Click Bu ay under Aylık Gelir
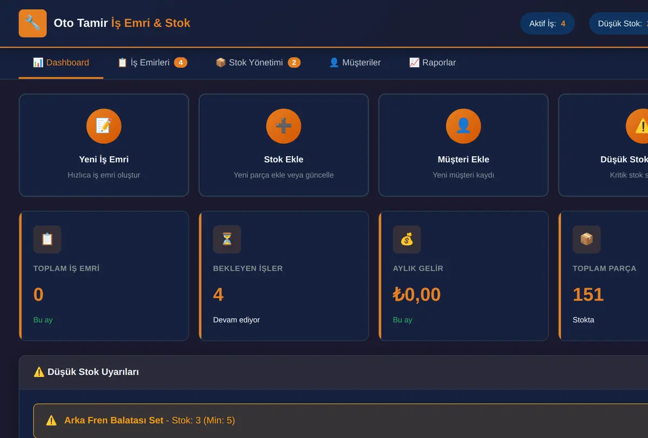 [402, 320]
